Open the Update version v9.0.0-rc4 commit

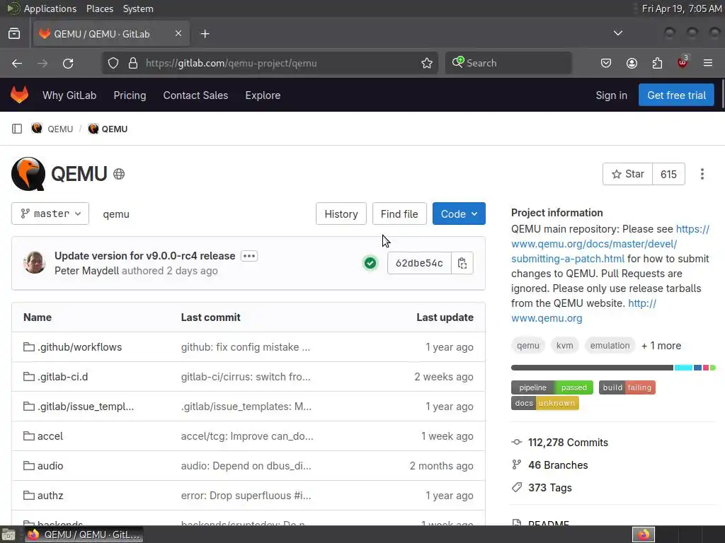pos(144,256)
